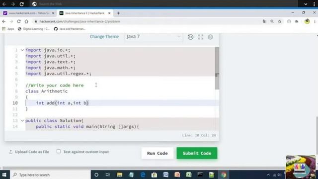This screenshot has height=179, width=318.
Task: Enable Test against custom input
Action: [x=59, y=151]
